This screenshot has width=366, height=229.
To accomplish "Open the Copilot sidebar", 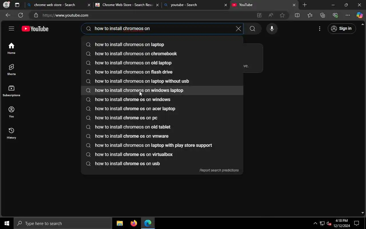I will 359,15.
